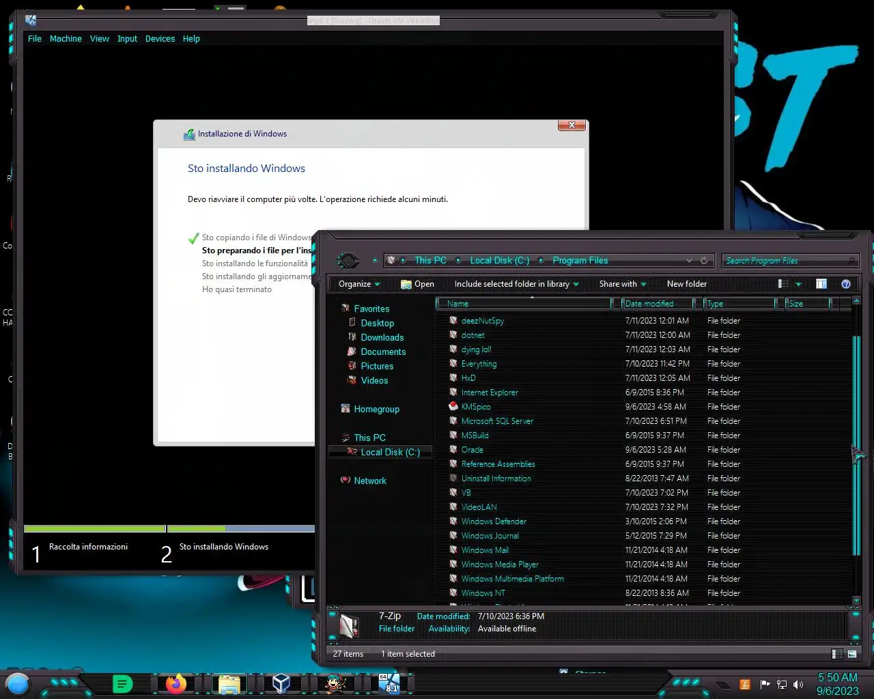874x699 pixels.
Task: Select the Internet Explorer folder
Action: coord(490,393)
